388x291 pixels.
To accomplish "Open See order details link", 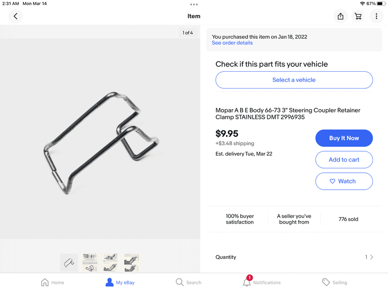I will (x=232, y=43).
